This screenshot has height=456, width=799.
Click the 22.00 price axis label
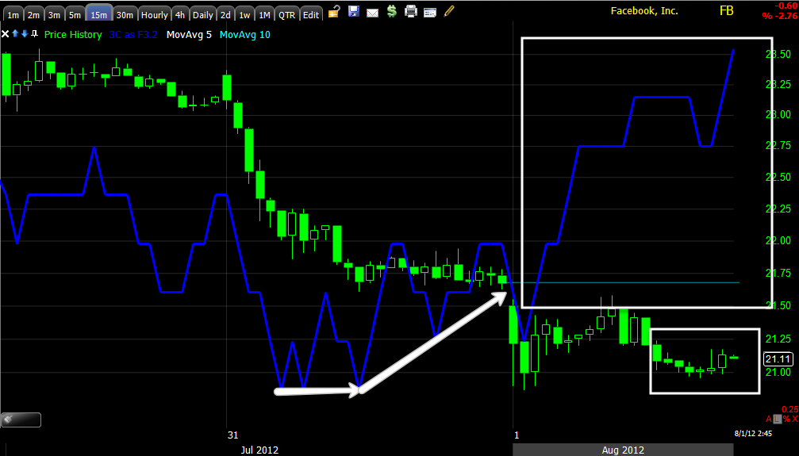coord(778,240)
